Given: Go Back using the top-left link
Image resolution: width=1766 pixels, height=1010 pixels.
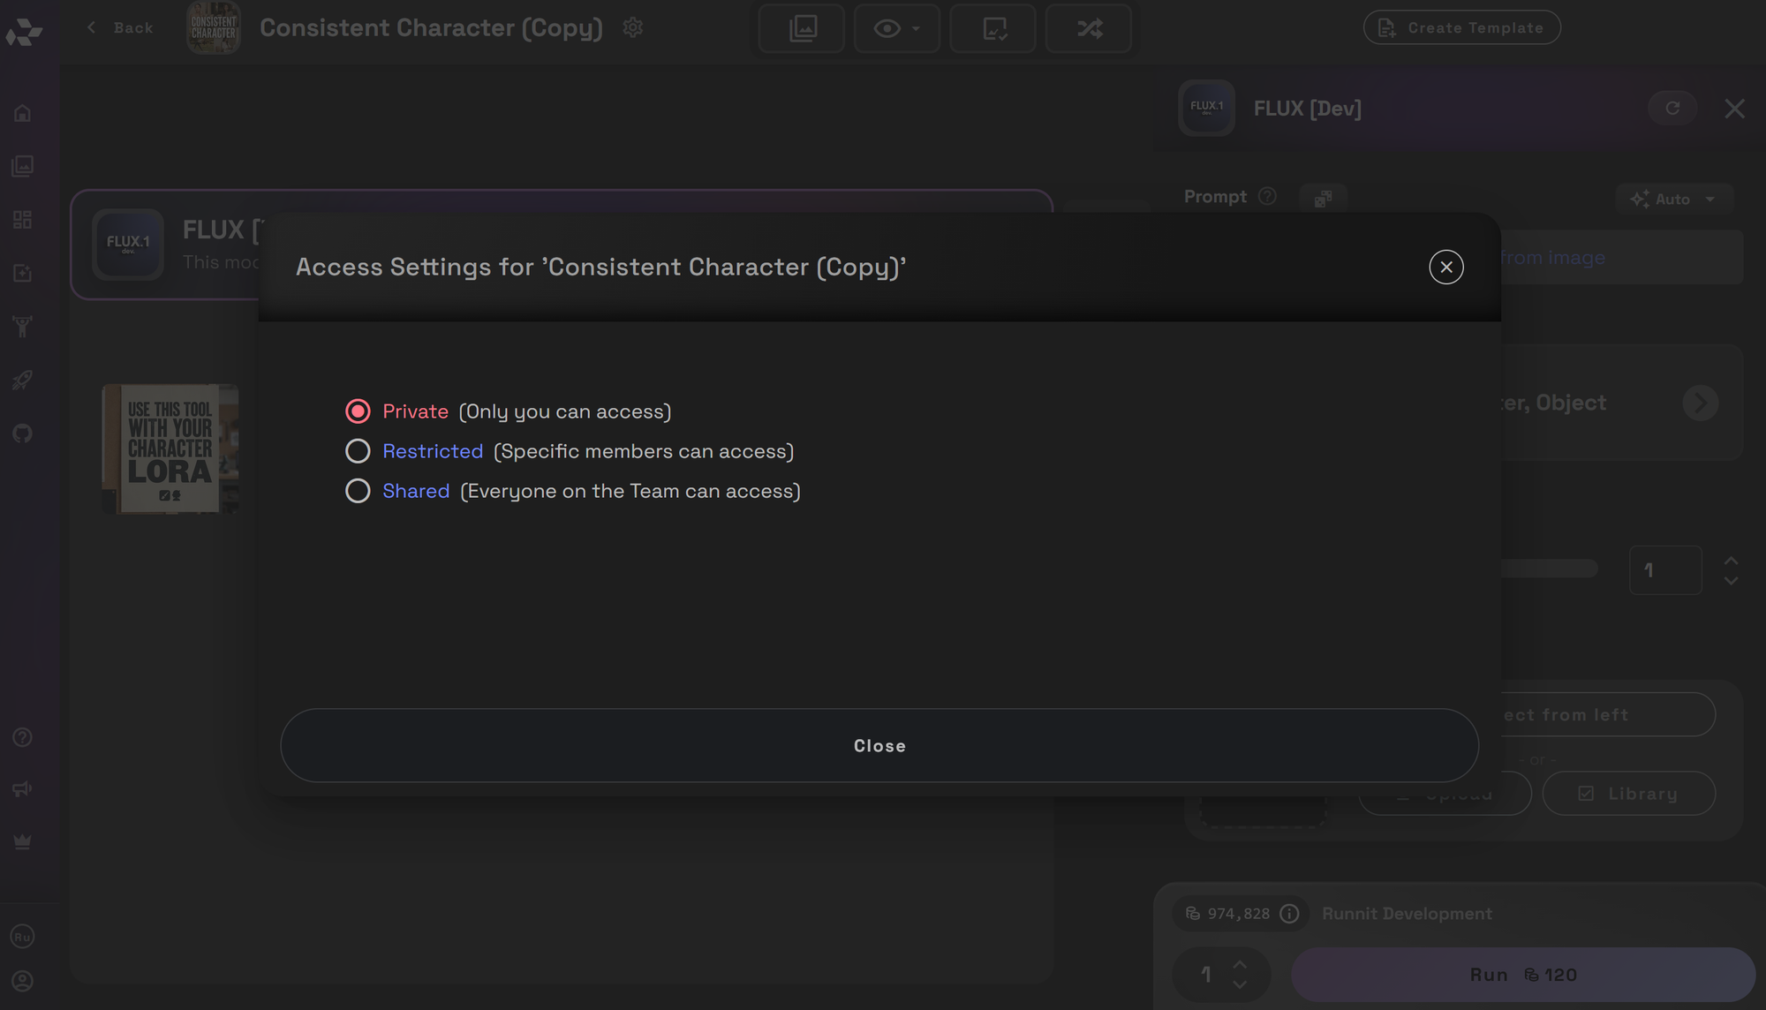Looking at the screenshot, I should click(x=121, y=27).
